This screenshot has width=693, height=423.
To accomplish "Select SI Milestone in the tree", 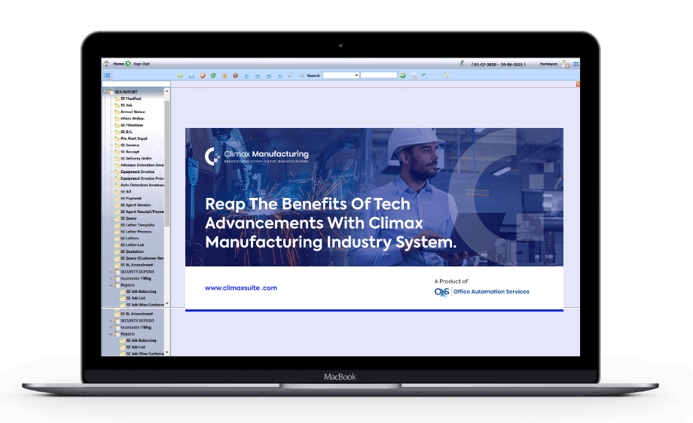I will [132, 125].
